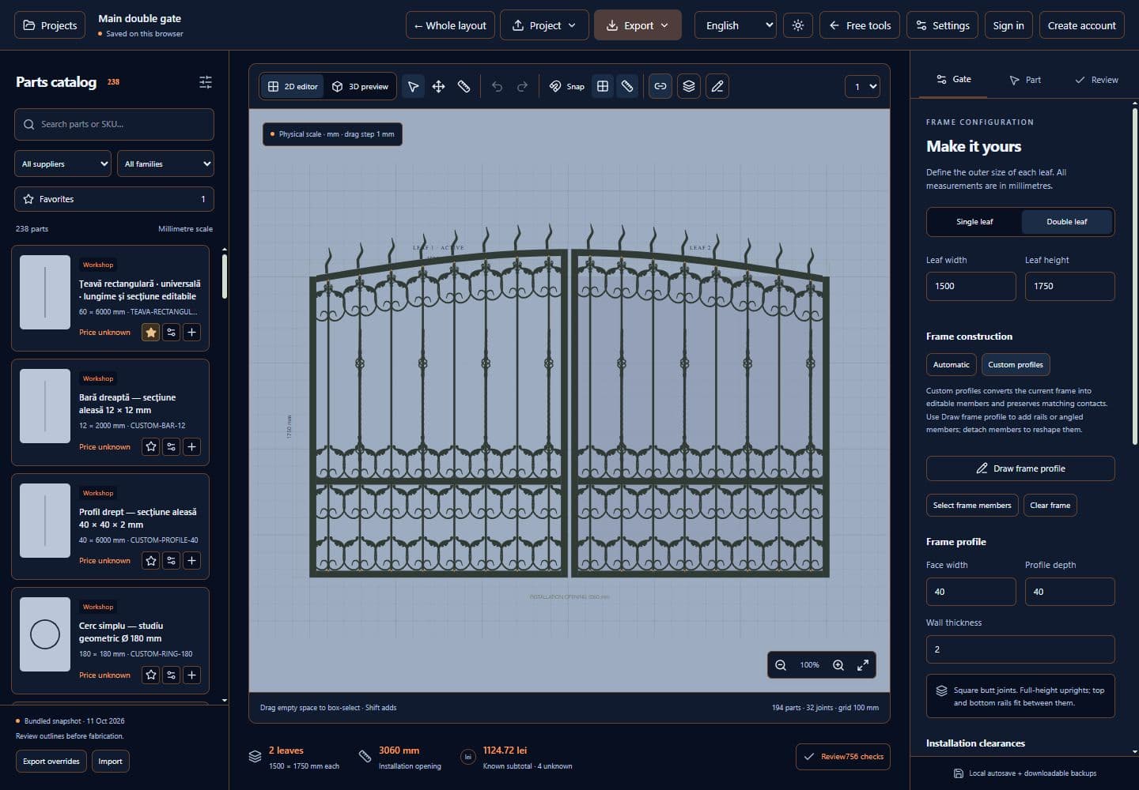
Task: Add Bară dreaptă 12 × 12 mm part
Action: click(x=191, y=446)
